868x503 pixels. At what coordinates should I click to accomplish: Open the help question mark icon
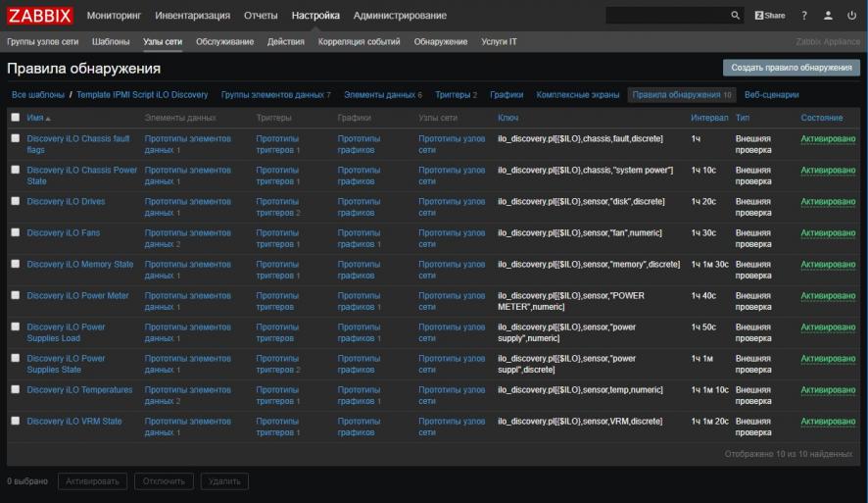804,16
